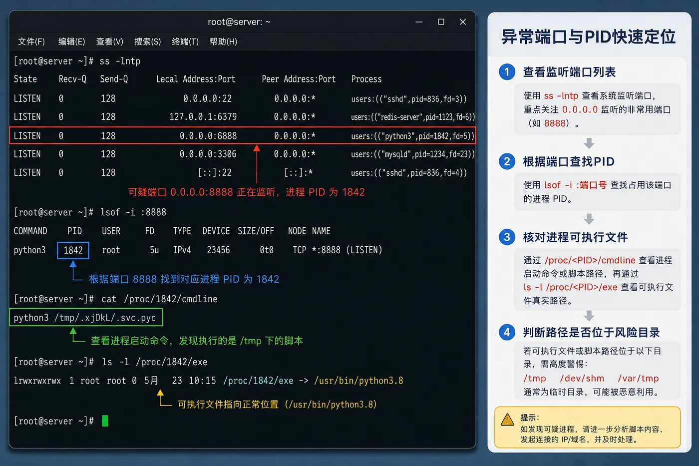Click risk directory '/dev/shm'
The image size is (699, 466).
pyautogui.click(x=582, y=378)
